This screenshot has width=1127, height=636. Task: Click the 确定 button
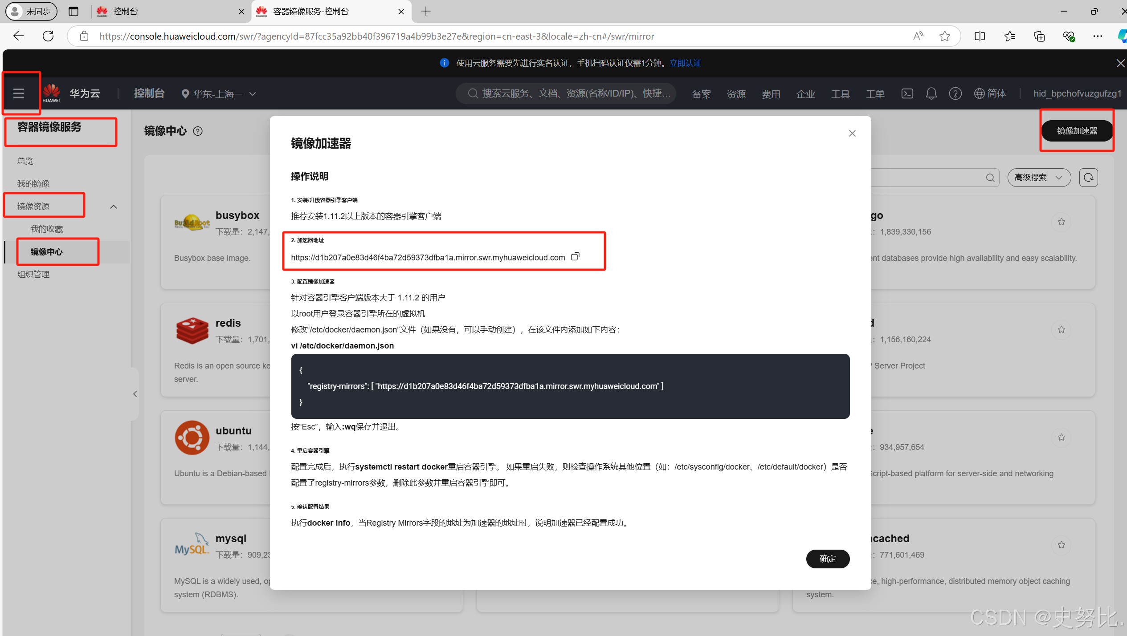828,559
